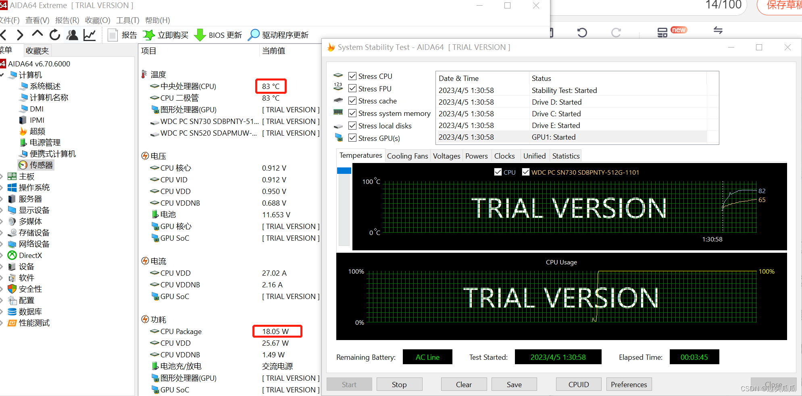Image resolution: width=802 pixels, height=396 pixels.
Task: Open the 报告(R) menu
Action: point(67,20)
